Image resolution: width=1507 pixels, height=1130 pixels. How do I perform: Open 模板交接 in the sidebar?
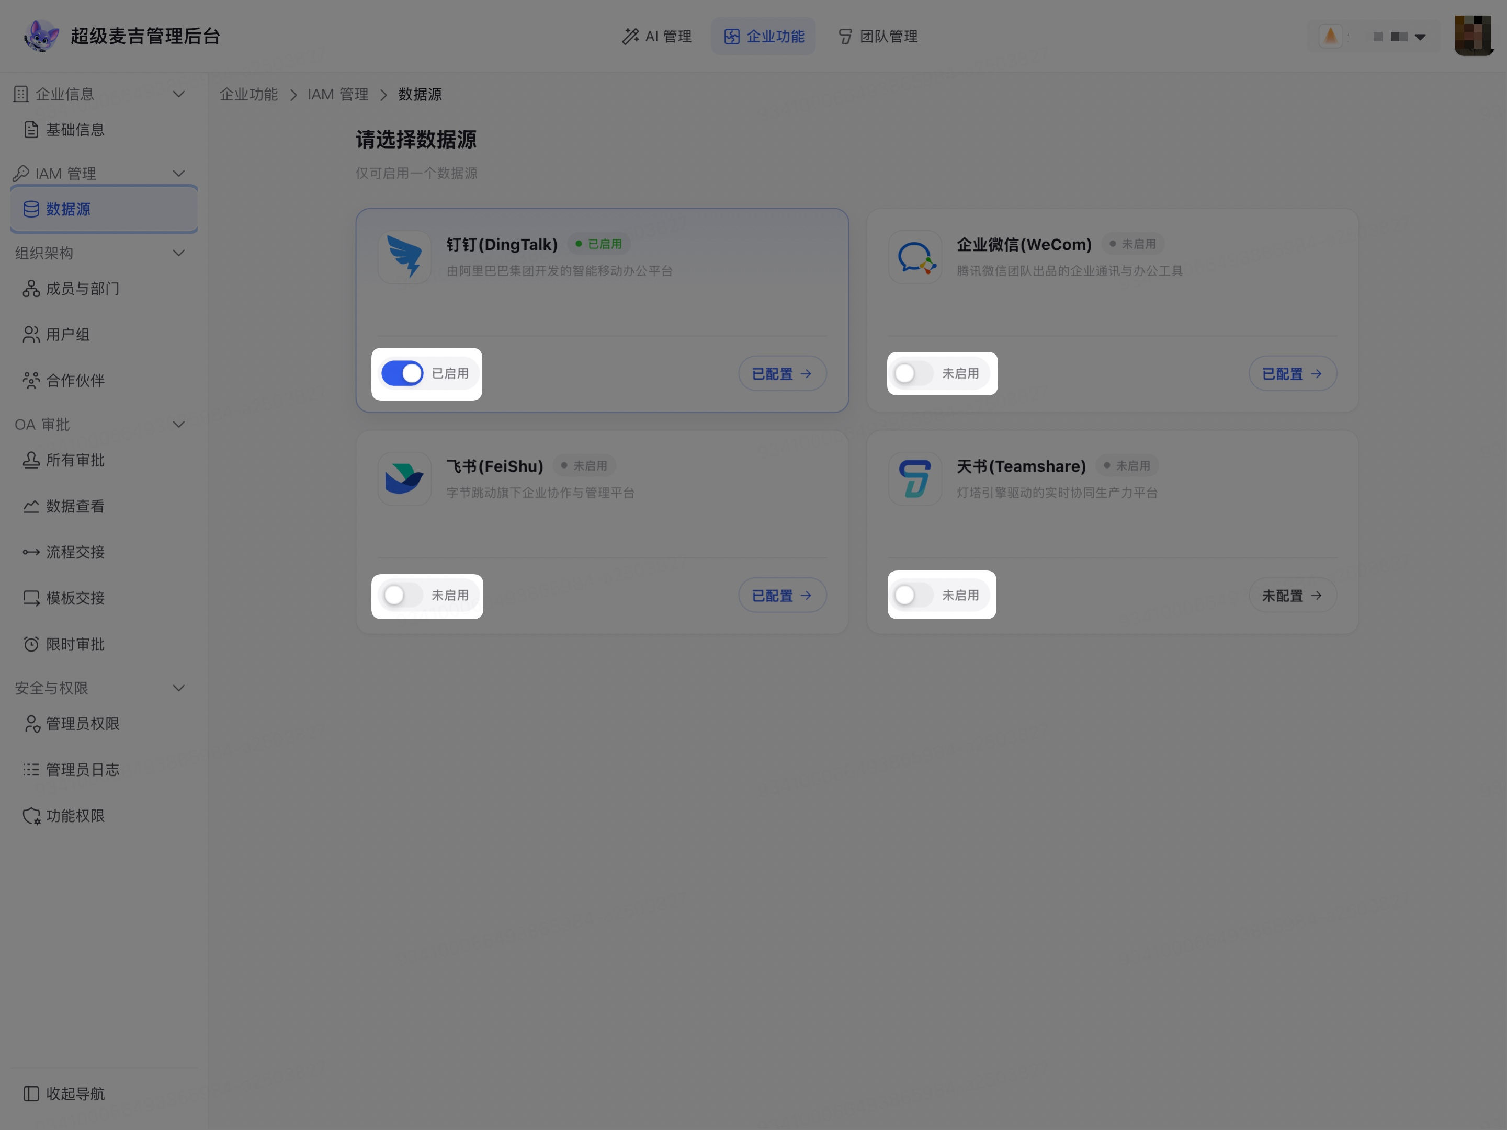[104, 598]
